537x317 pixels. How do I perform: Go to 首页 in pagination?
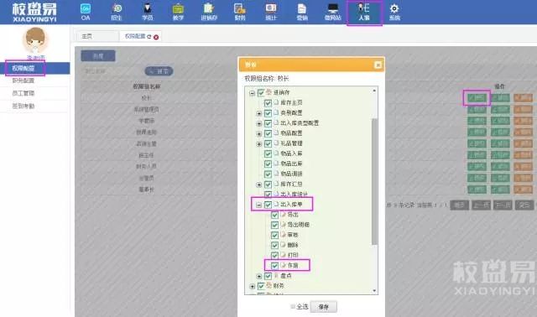(459, 205)
